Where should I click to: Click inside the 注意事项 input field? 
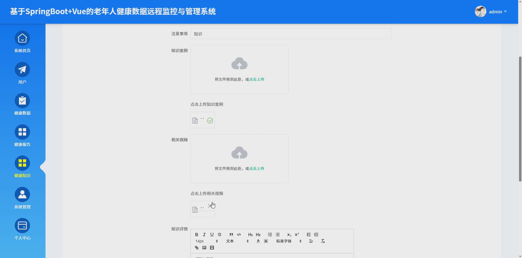pos(290,33)
